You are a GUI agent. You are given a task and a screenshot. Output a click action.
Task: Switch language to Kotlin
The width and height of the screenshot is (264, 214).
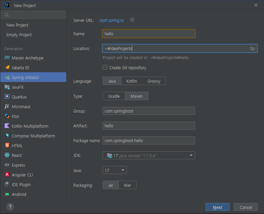pyautogui.click(x=131, y=81)
